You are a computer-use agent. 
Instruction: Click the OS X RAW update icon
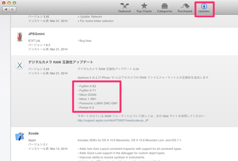click(x=19, y=65)
